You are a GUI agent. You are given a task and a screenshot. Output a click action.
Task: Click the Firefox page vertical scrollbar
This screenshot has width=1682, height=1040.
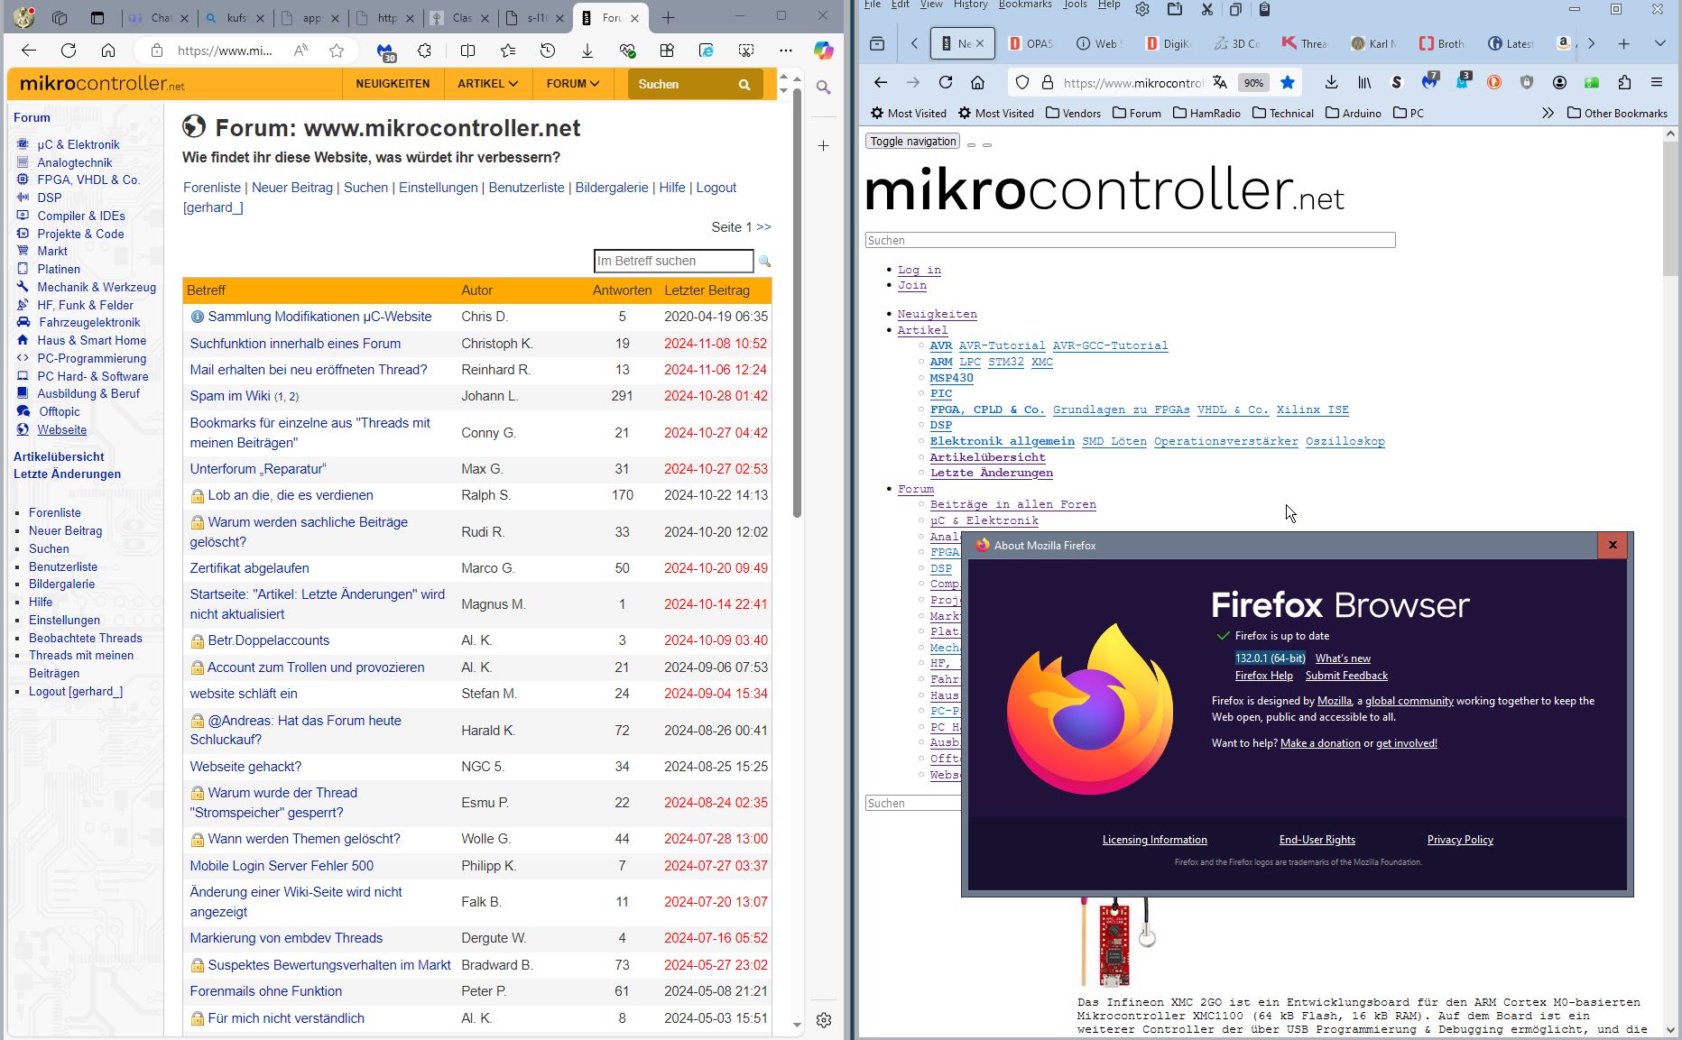pos(1670,207)
